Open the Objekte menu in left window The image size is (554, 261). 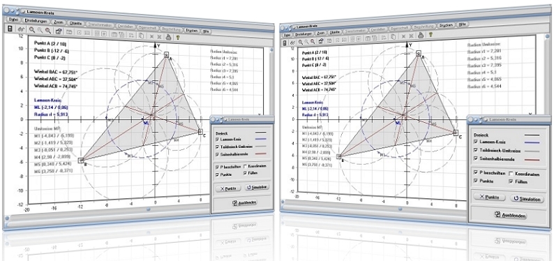click(x=75, y=24)
